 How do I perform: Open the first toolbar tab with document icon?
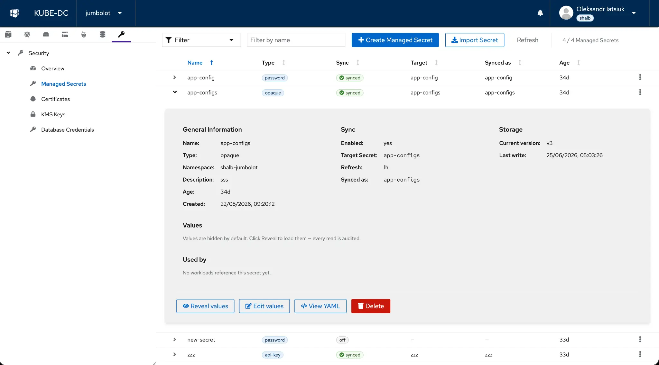[x=8, y=34]
